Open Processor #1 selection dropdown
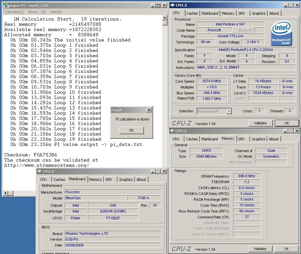Viewport: 301px width, 254px height. tap(229, 111)
